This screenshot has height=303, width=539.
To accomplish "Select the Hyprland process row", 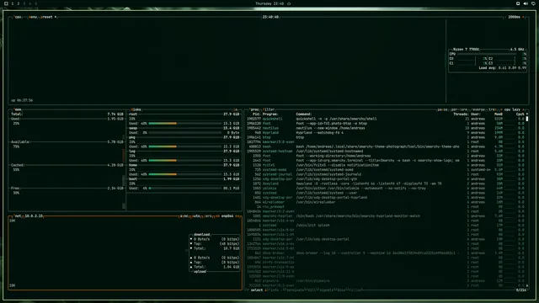I will (386, 133).
